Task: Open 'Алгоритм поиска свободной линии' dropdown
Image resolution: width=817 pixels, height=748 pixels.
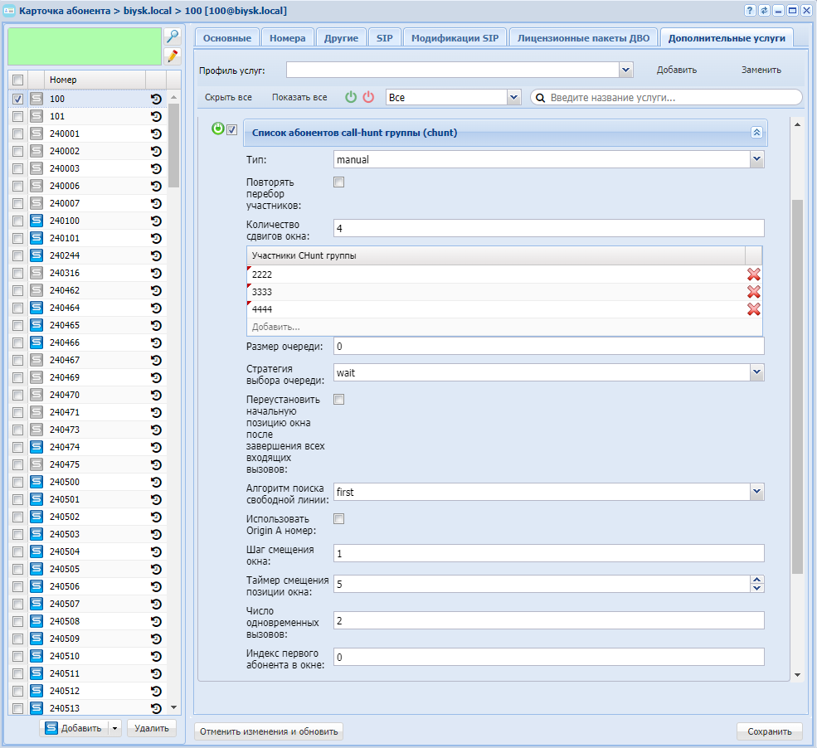Action: (x=756, y=492)
